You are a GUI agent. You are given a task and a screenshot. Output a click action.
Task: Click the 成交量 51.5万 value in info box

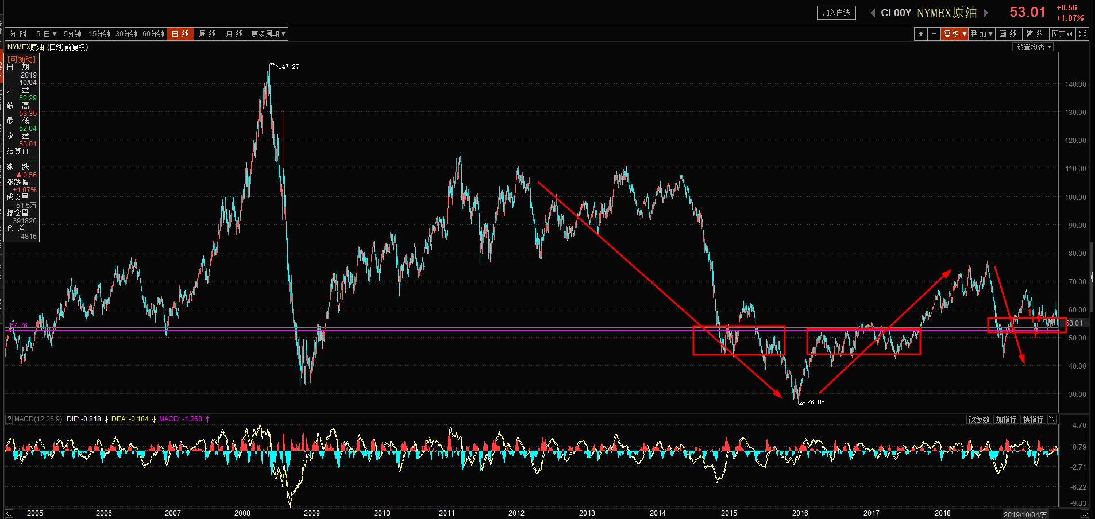[28, 205]
